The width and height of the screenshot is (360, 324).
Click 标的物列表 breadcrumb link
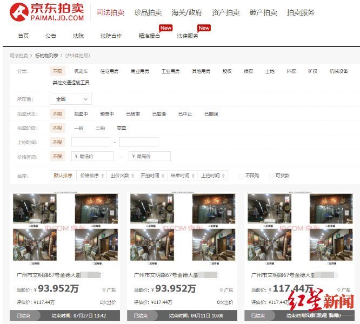click(46, 56)
